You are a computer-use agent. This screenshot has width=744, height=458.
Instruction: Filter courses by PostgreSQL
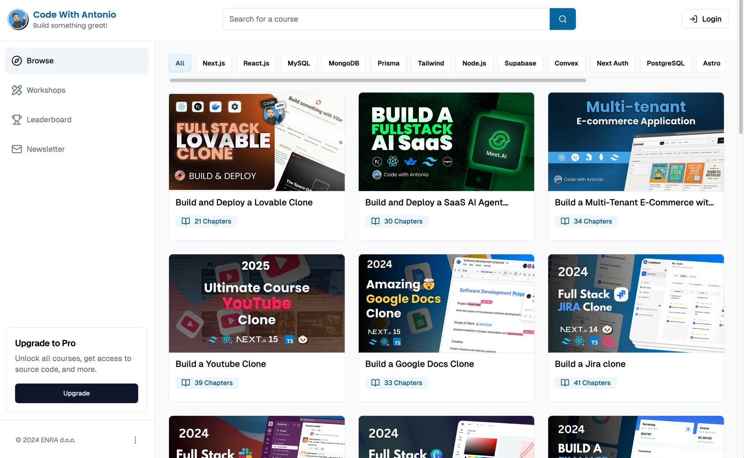666,63
